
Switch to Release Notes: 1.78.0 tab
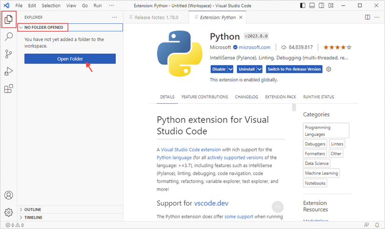point(156,17)
